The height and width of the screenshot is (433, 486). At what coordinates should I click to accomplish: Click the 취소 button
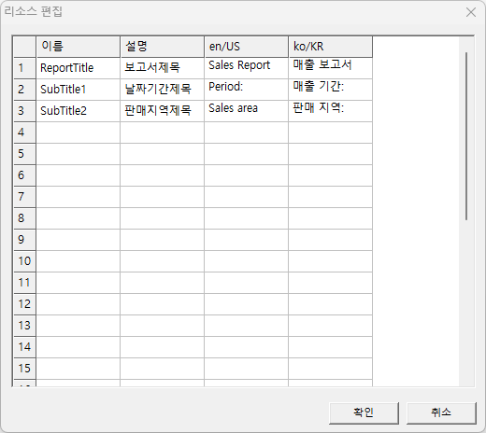click(441, 413)
